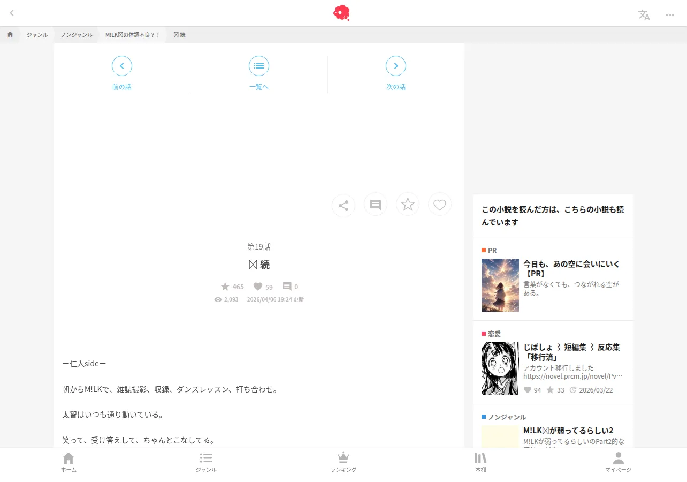Open じばしょ 短編集 反応集 novel link

[571, 352]
